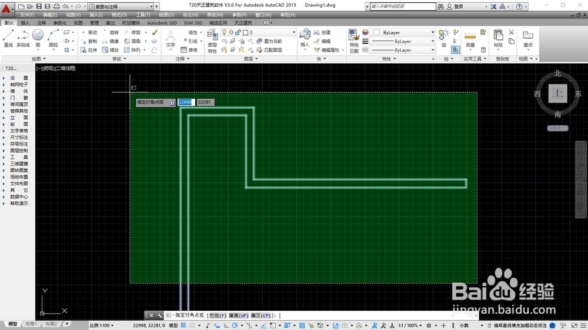Open the layer name dropdown showing 0
588x330 pixels.
click(x=258, y=32)
